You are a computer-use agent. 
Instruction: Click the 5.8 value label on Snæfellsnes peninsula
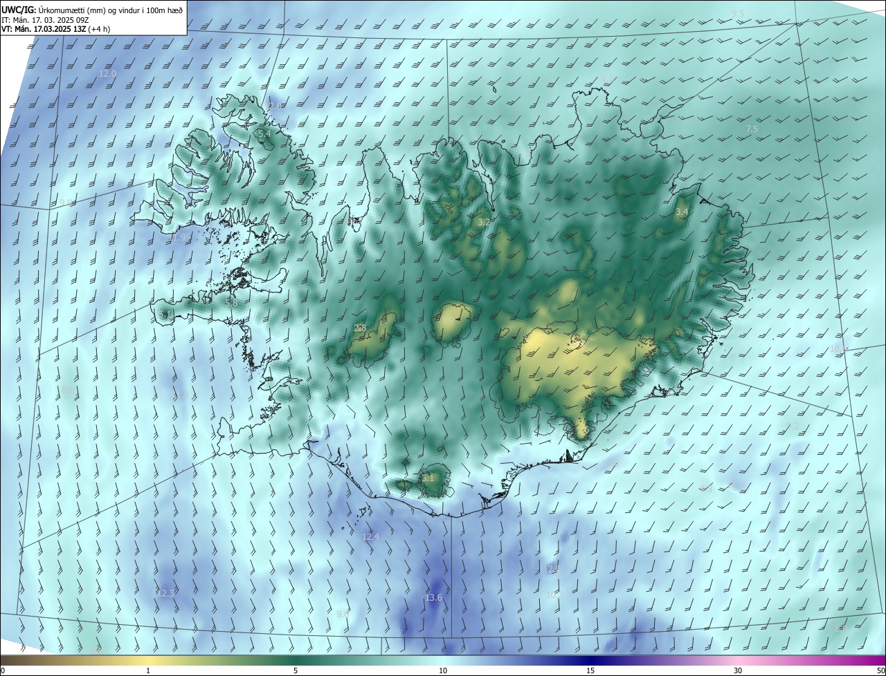(232, 303)
